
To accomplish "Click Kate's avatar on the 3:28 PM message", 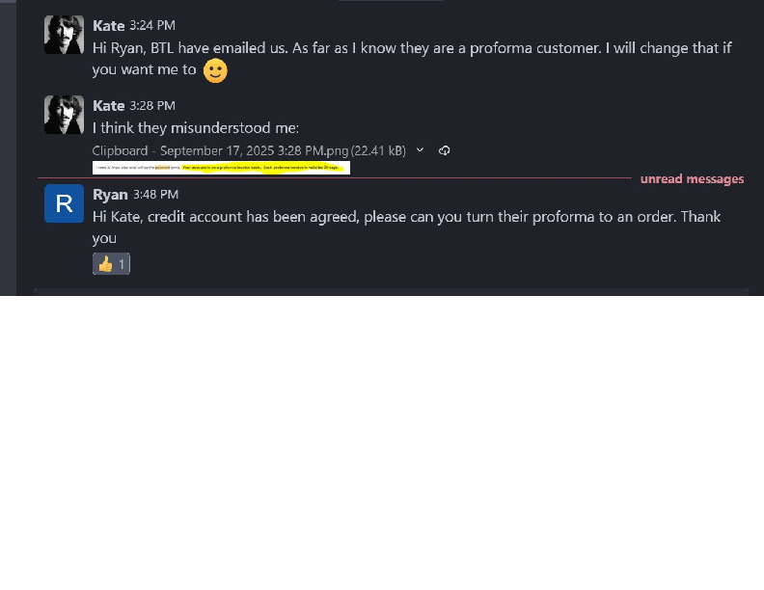I will tap(64, 115).
